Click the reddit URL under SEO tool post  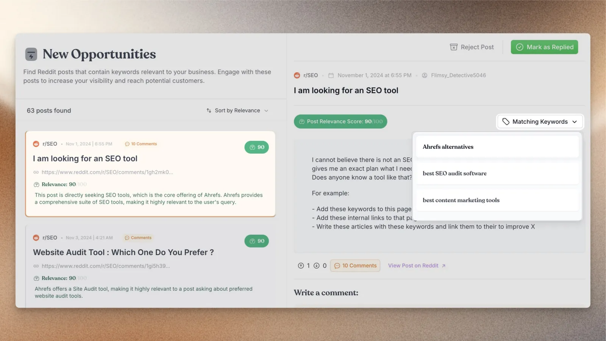point(107,172)
